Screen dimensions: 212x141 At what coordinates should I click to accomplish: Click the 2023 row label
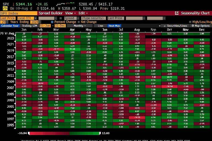point(10,38)
